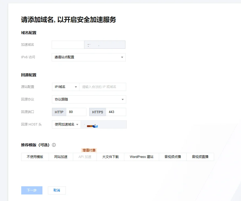Screen dimensions: 241x201
Task: Select the 大文件下载 template
Action: tap(110, 157)
